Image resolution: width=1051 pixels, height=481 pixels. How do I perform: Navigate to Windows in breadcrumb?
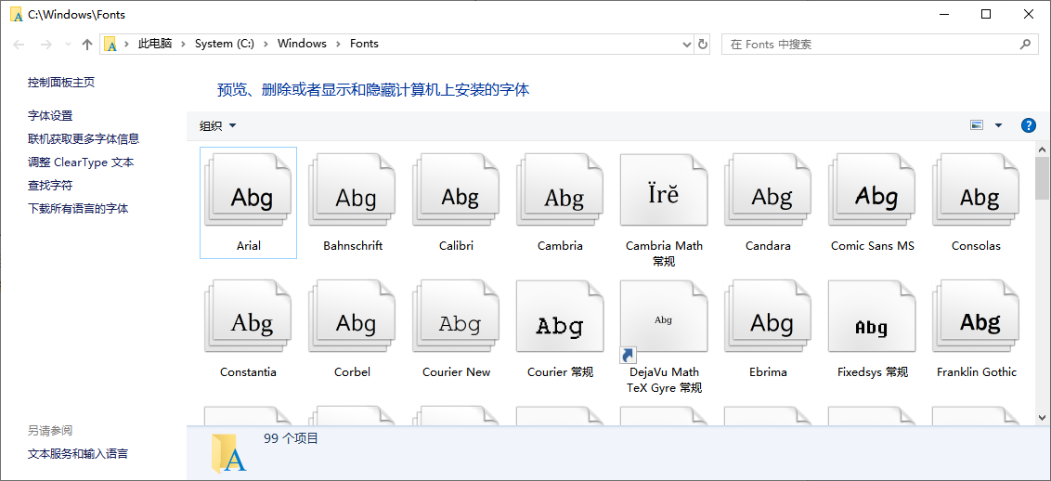303,44
